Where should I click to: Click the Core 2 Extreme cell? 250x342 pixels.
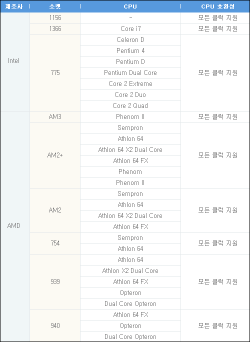coord(130,84)
